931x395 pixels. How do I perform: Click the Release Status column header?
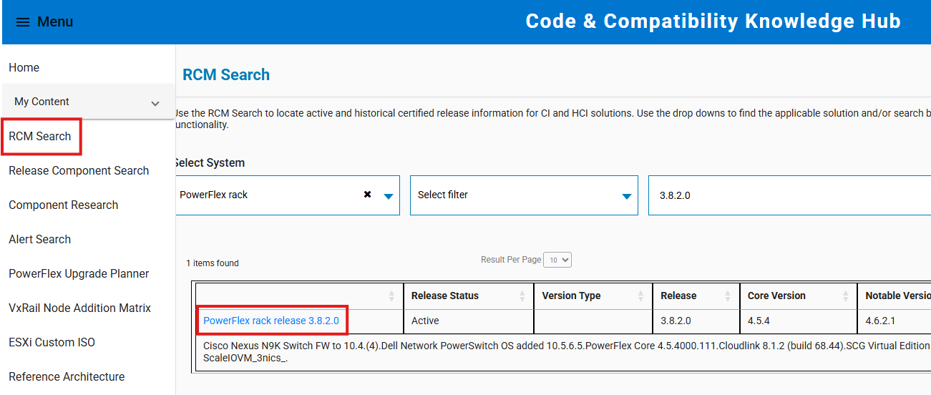pyautogui.click(x=469, y=296)
